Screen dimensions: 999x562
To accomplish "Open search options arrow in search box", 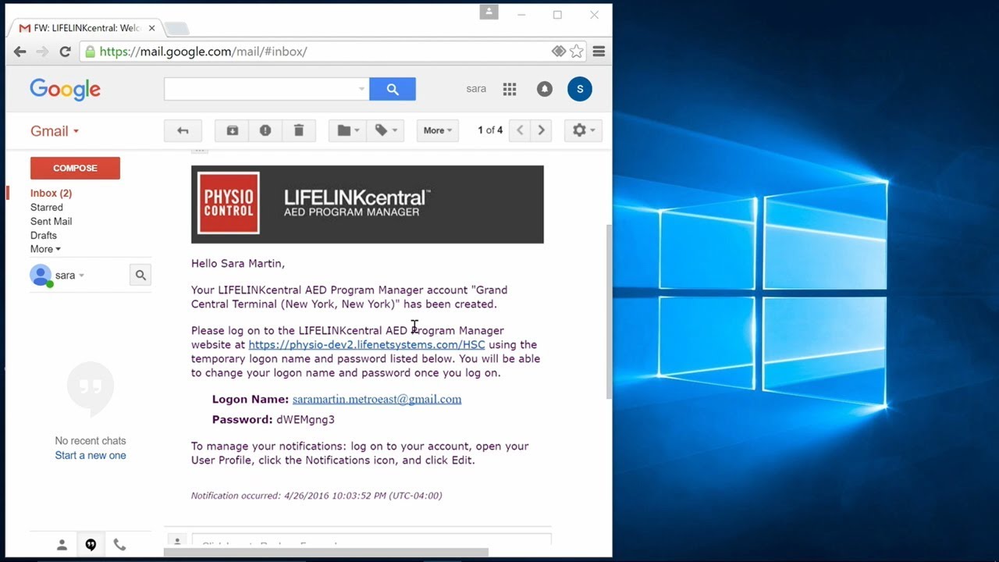I will click(361, 89).
